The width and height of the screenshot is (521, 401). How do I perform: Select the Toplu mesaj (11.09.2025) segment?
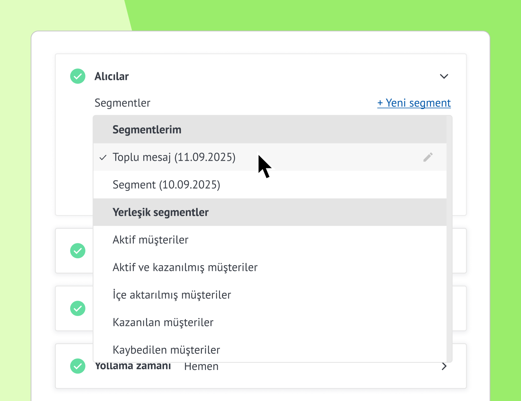174,157
